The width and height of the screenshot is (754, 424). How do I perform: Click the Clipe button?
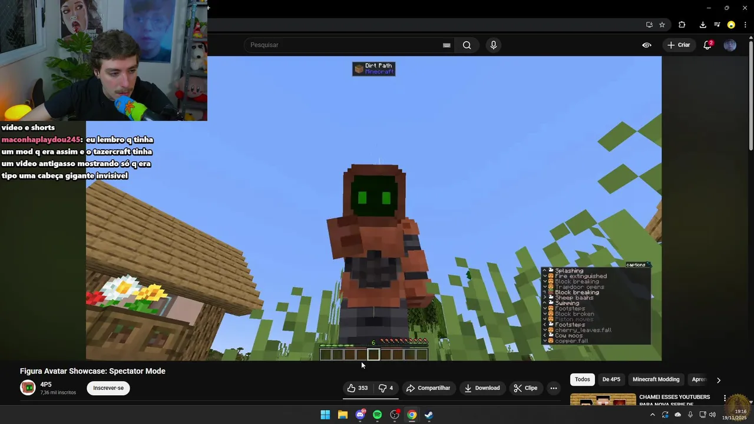pyautogui.click(x=525, y=388)
